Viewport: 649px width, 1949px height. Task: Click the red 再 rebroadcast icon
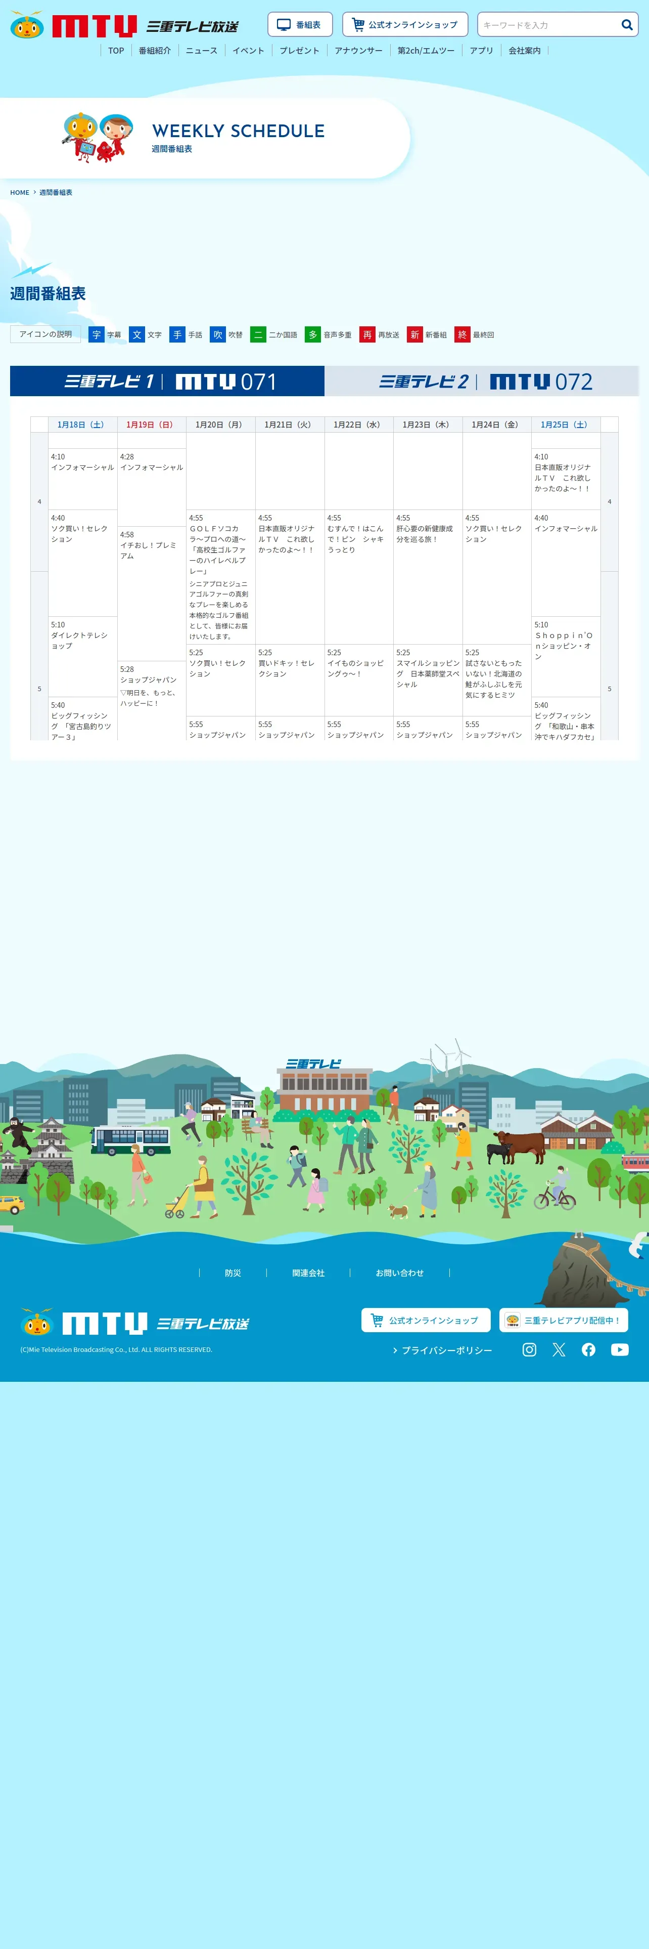[x=367, y=334]
